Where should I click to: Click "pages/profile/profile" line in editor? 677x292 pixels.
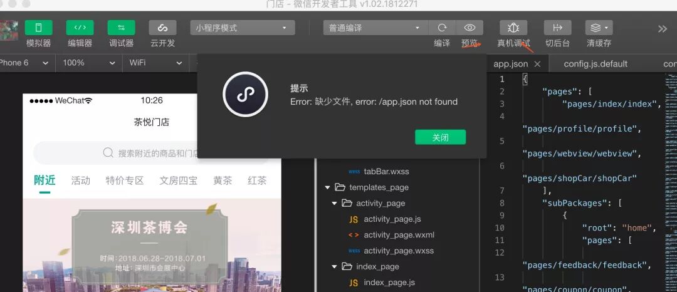582,128
